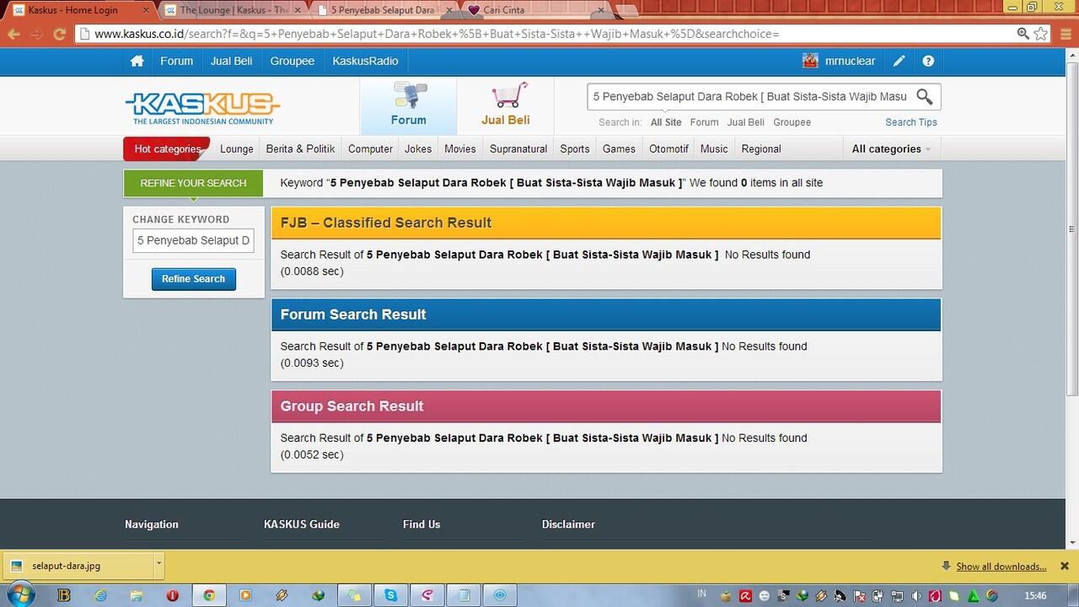Screen dimensions: 1079x607
Task: Click Forum Search Result header
Action: pos(606,314)
